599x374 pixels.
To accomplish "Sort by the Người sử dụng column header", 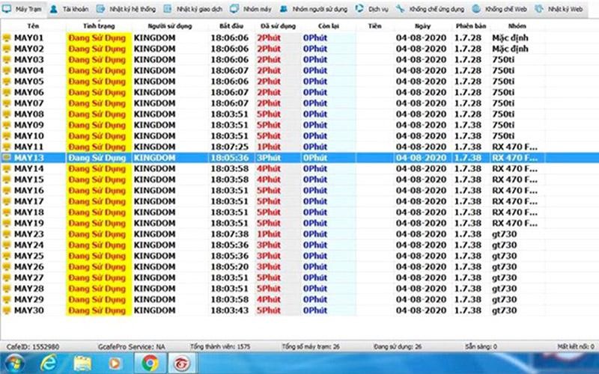I will (x=170, y=26).
